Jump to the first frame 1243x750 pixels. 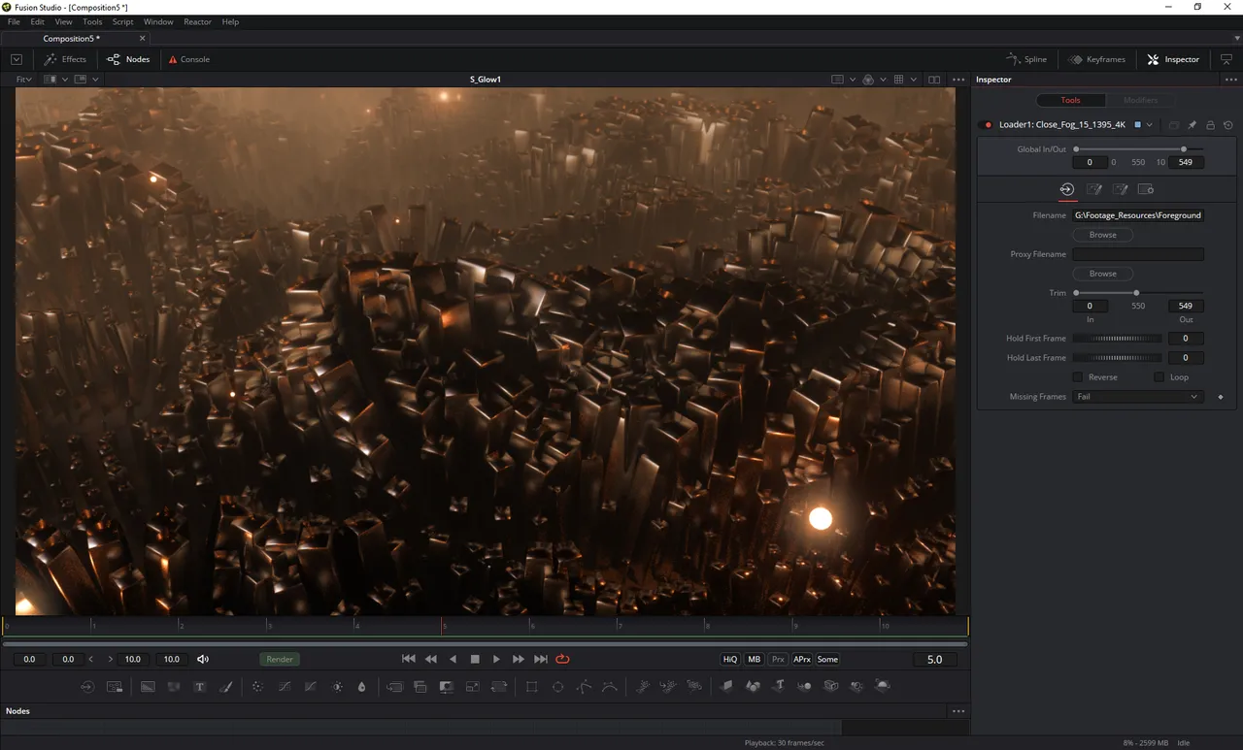[409, 659]
